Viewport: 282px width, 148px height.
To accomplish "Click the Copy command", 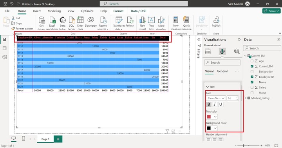I will [x=17, y=23].
